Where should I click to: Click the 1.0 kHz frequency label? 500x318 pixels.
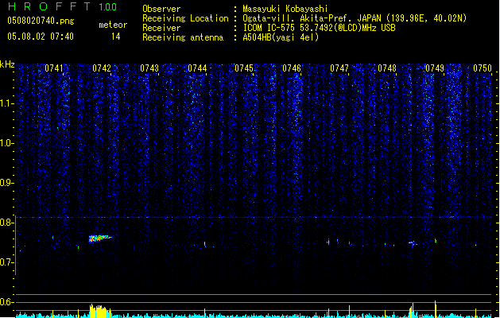tap(6, 143)
